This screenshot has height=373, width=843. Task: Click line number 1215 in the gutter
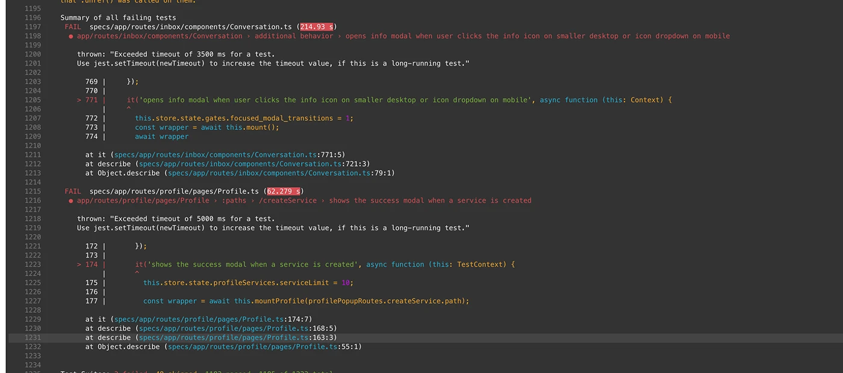click(x=33, y=191)
